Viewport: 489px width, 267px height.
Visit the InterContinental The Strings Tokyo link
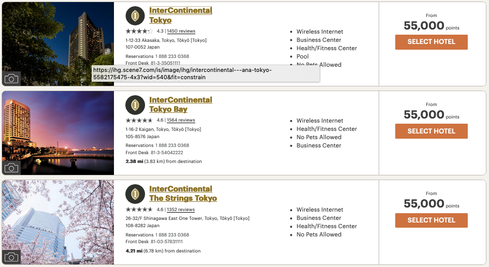point(182,194)
